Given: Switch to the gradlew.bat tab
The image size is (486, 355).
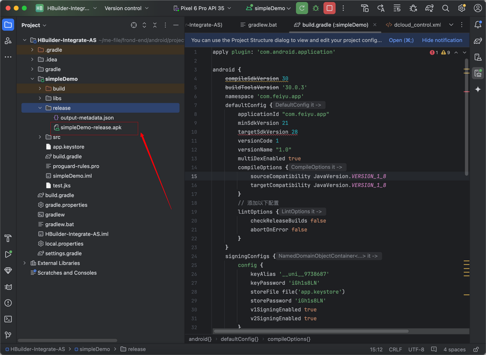Looking at the screenshot, I should point(258,25).
